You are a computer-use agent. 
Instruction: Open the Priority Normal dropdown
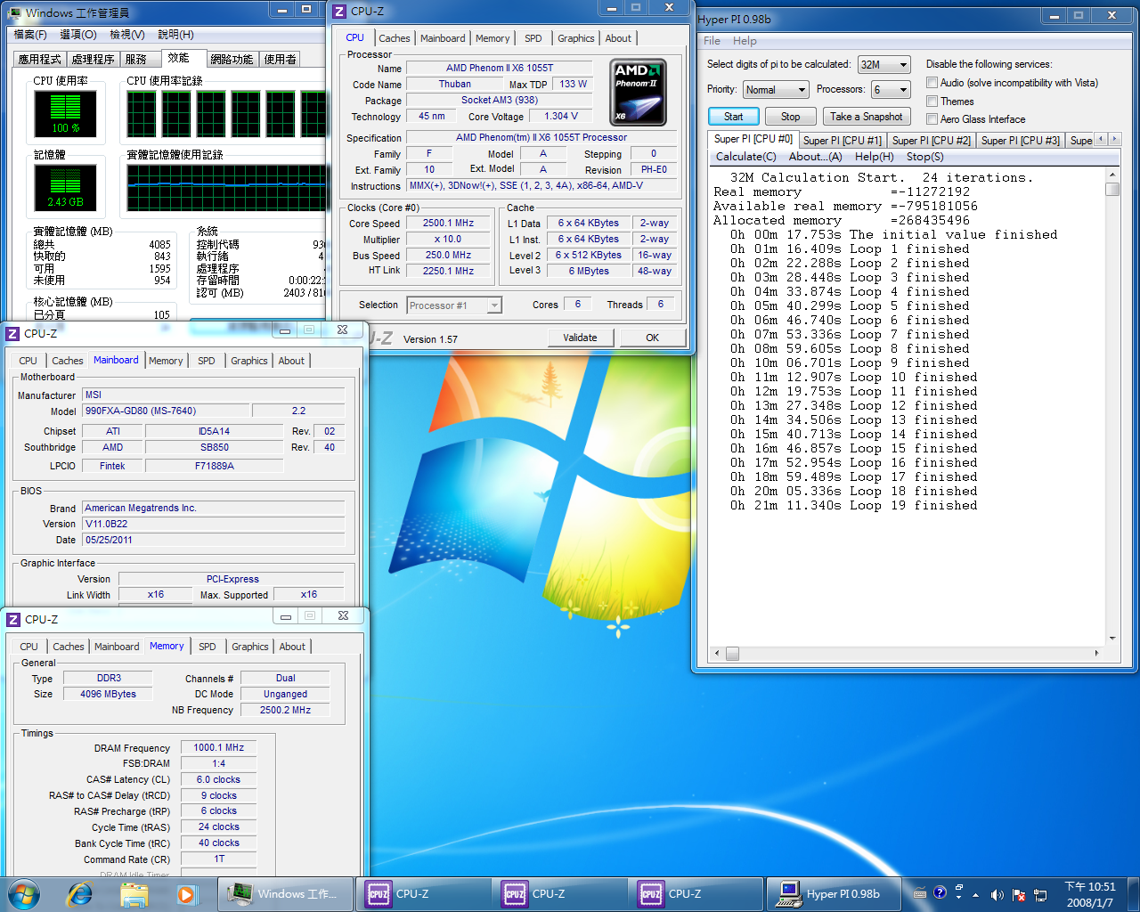(775, 90)
